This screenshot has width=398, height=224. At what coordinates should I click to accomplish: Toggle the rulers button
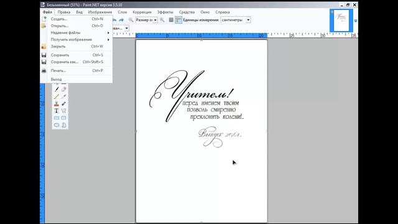tap(178, 20)
